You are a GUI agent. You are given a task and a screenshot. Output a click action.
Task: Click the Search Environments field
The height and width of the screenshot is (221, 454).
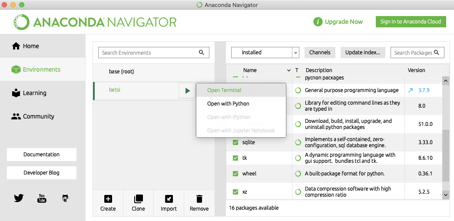pos(154,53)
